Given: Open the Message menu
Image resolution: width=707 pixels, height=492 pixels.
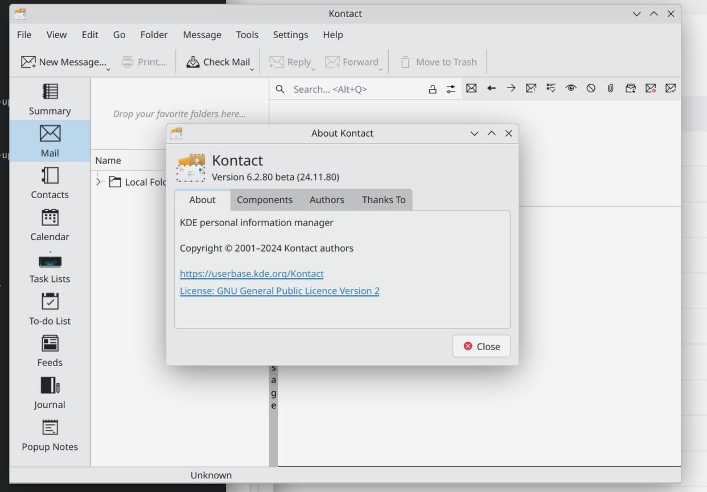Looking at the screenshot, I should pos(202,35).
